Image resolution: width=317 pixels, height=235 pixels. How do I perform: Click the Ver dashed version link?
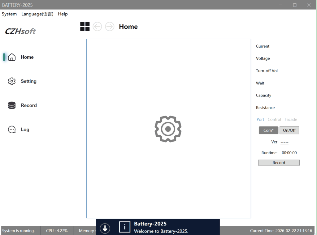[284, 142]
